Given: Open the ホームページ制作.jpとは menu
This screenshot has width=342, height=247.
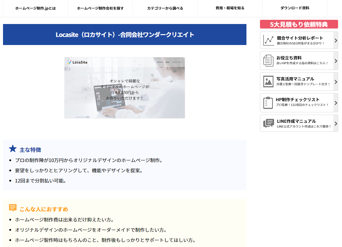Looking at the screenshot, I should [35, 8].
